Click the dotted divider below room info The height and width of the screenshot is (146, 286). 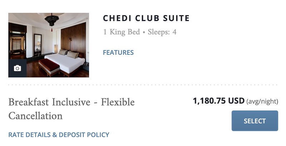coord(143,85)
